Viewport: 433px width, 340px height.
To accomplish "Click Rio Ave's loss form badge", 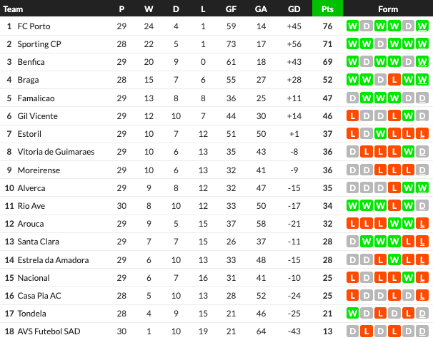I will pos(409,205).
